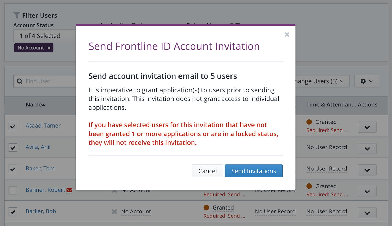This screenshot has width=392, height=226.
Task: Close the invitation dialog with the X icon
Action: (287, 34)
